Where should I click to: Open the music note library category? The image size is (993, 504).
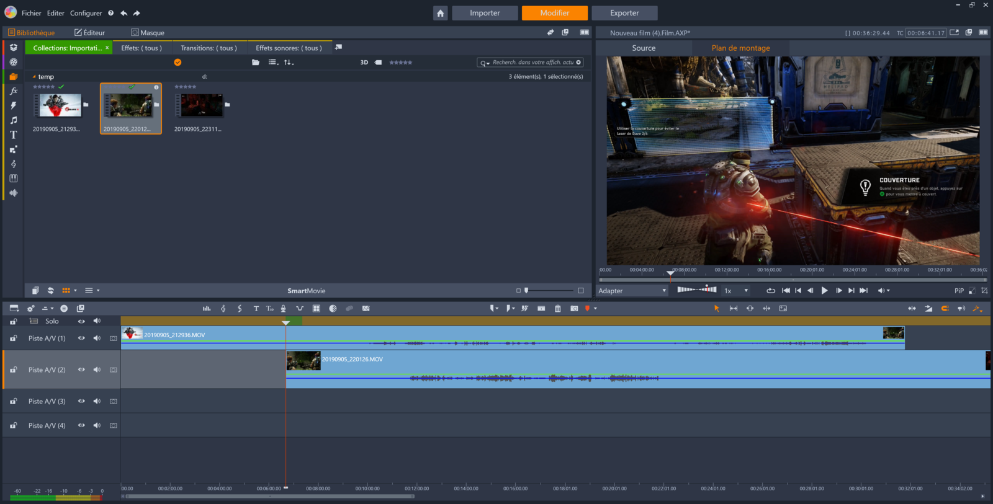(x=14, y=120)
